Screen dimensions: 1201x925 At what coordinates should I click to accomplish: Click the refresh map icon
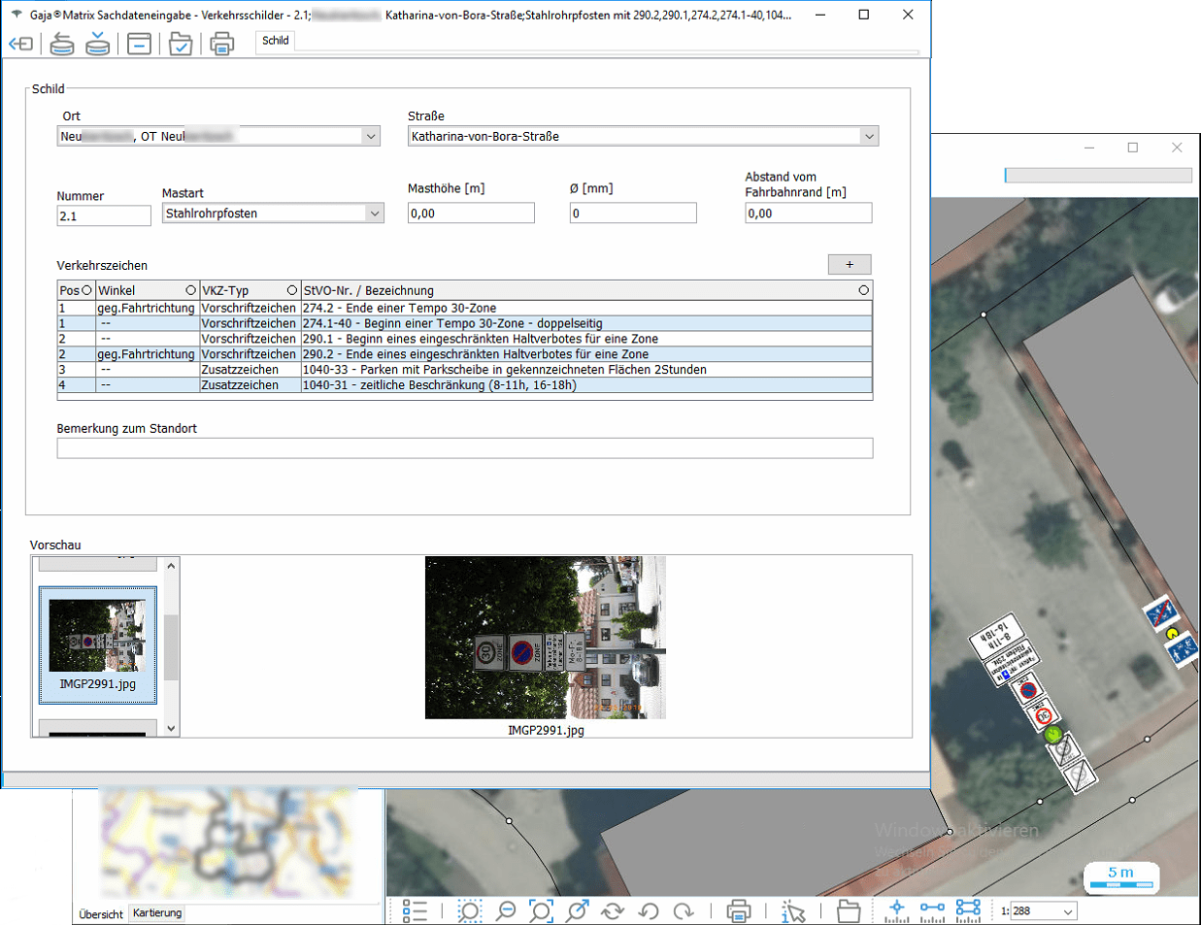613,910
